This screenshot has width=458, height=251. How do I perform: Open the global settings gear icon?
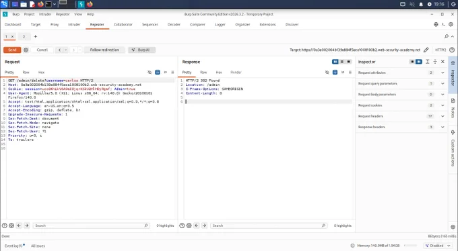pyautogui.click(x=451, y=24)
